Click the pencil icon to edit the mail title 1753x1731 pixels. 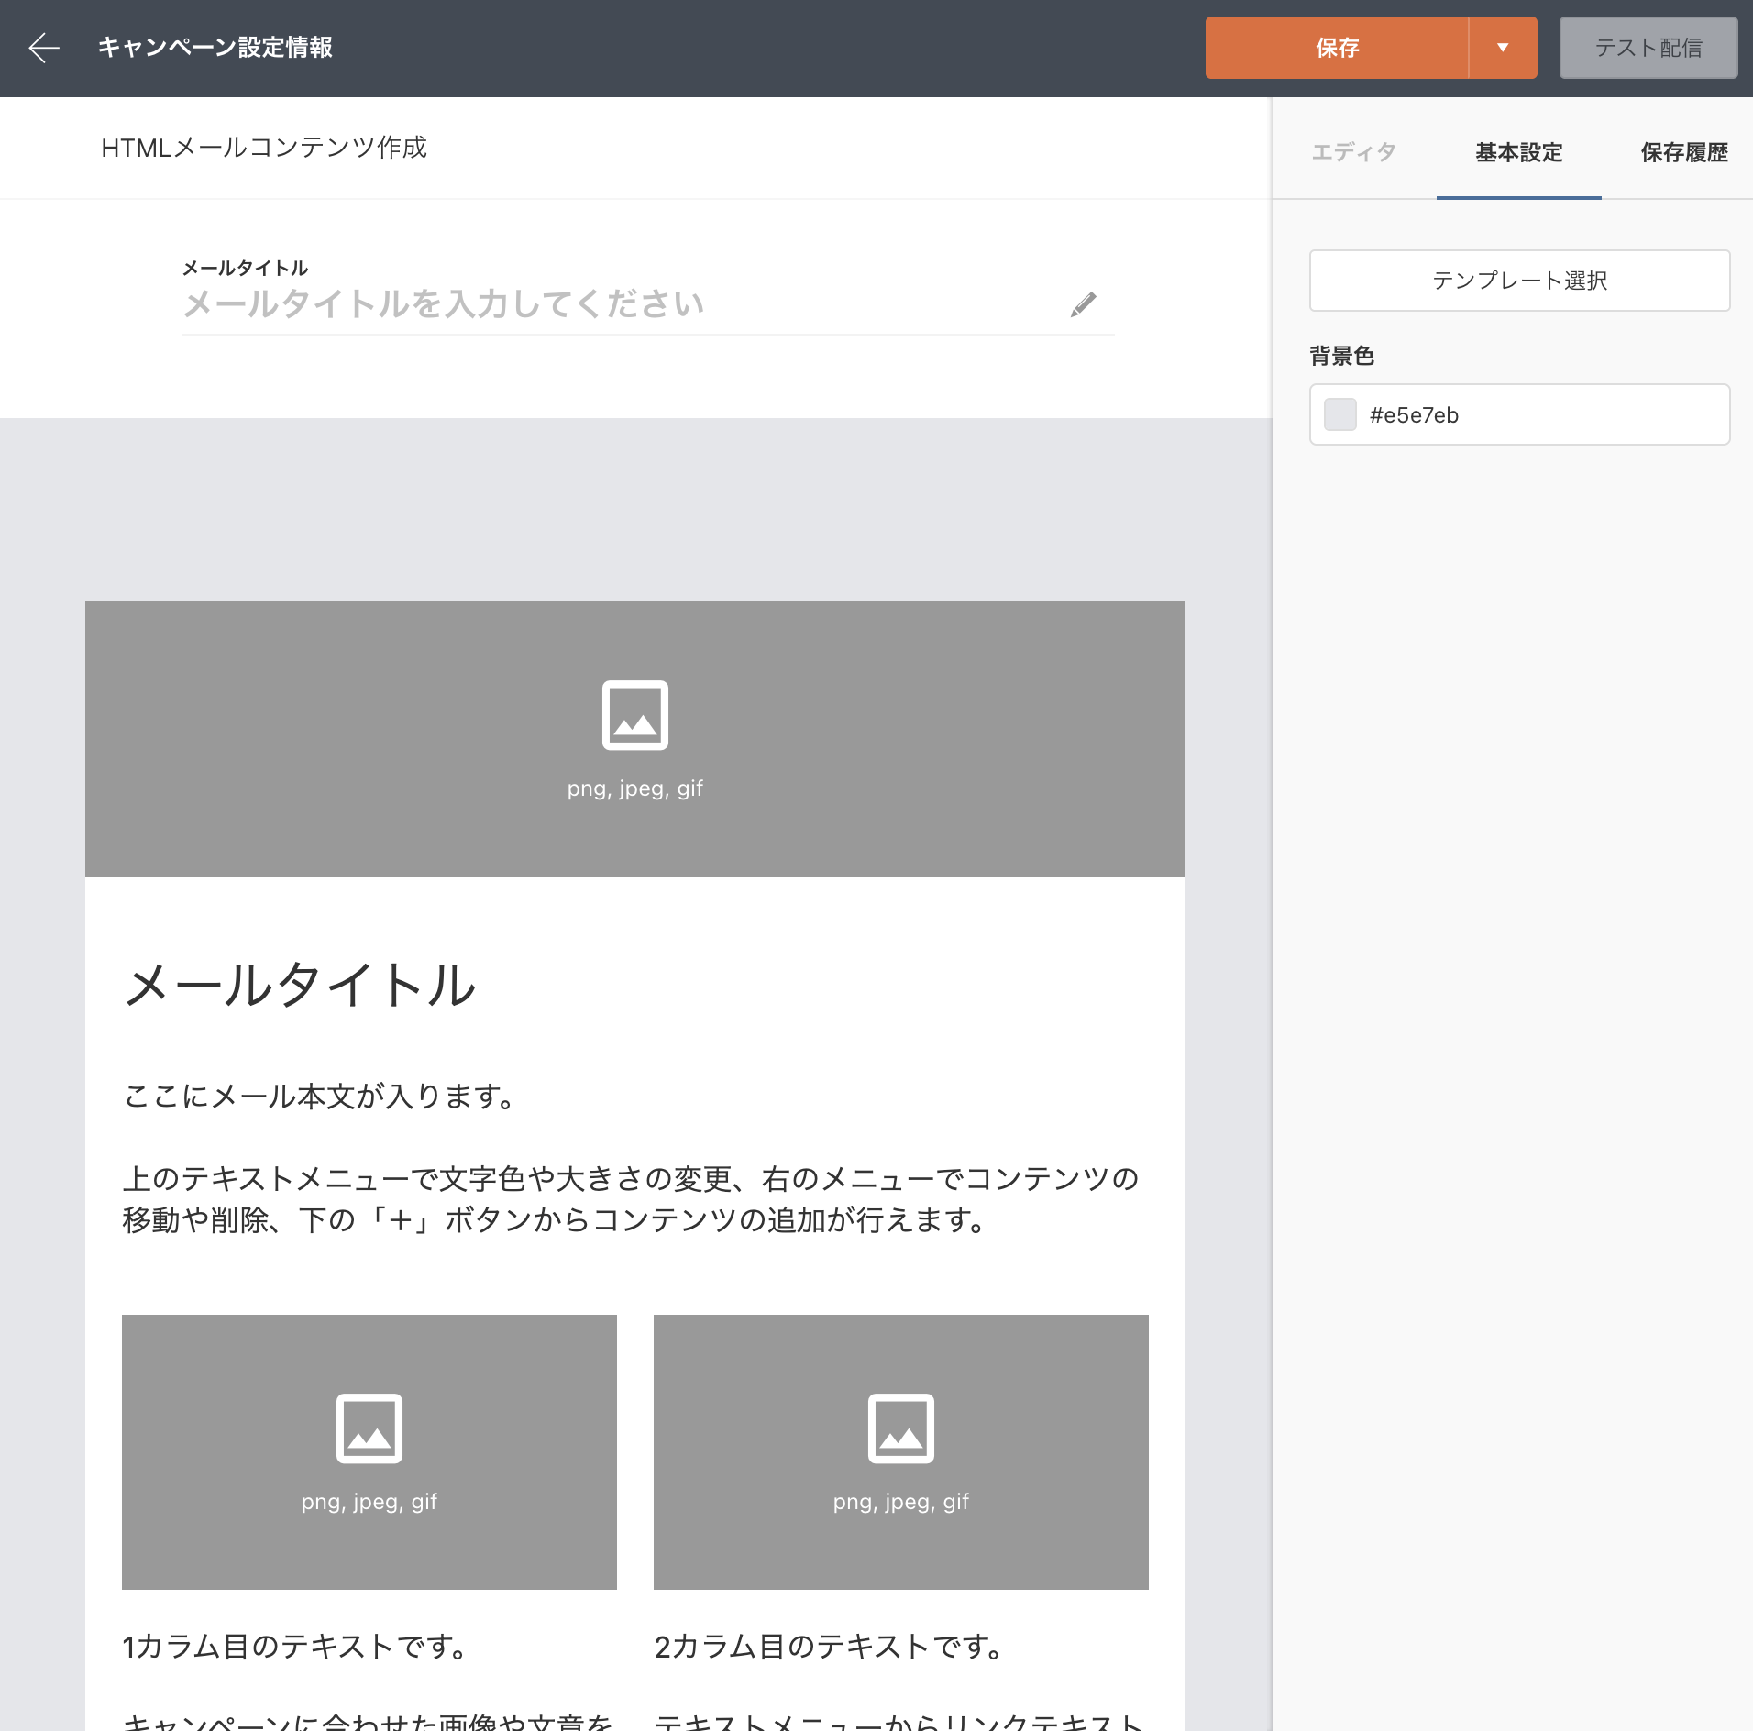pyautogui.click(x=1083, y=304)
